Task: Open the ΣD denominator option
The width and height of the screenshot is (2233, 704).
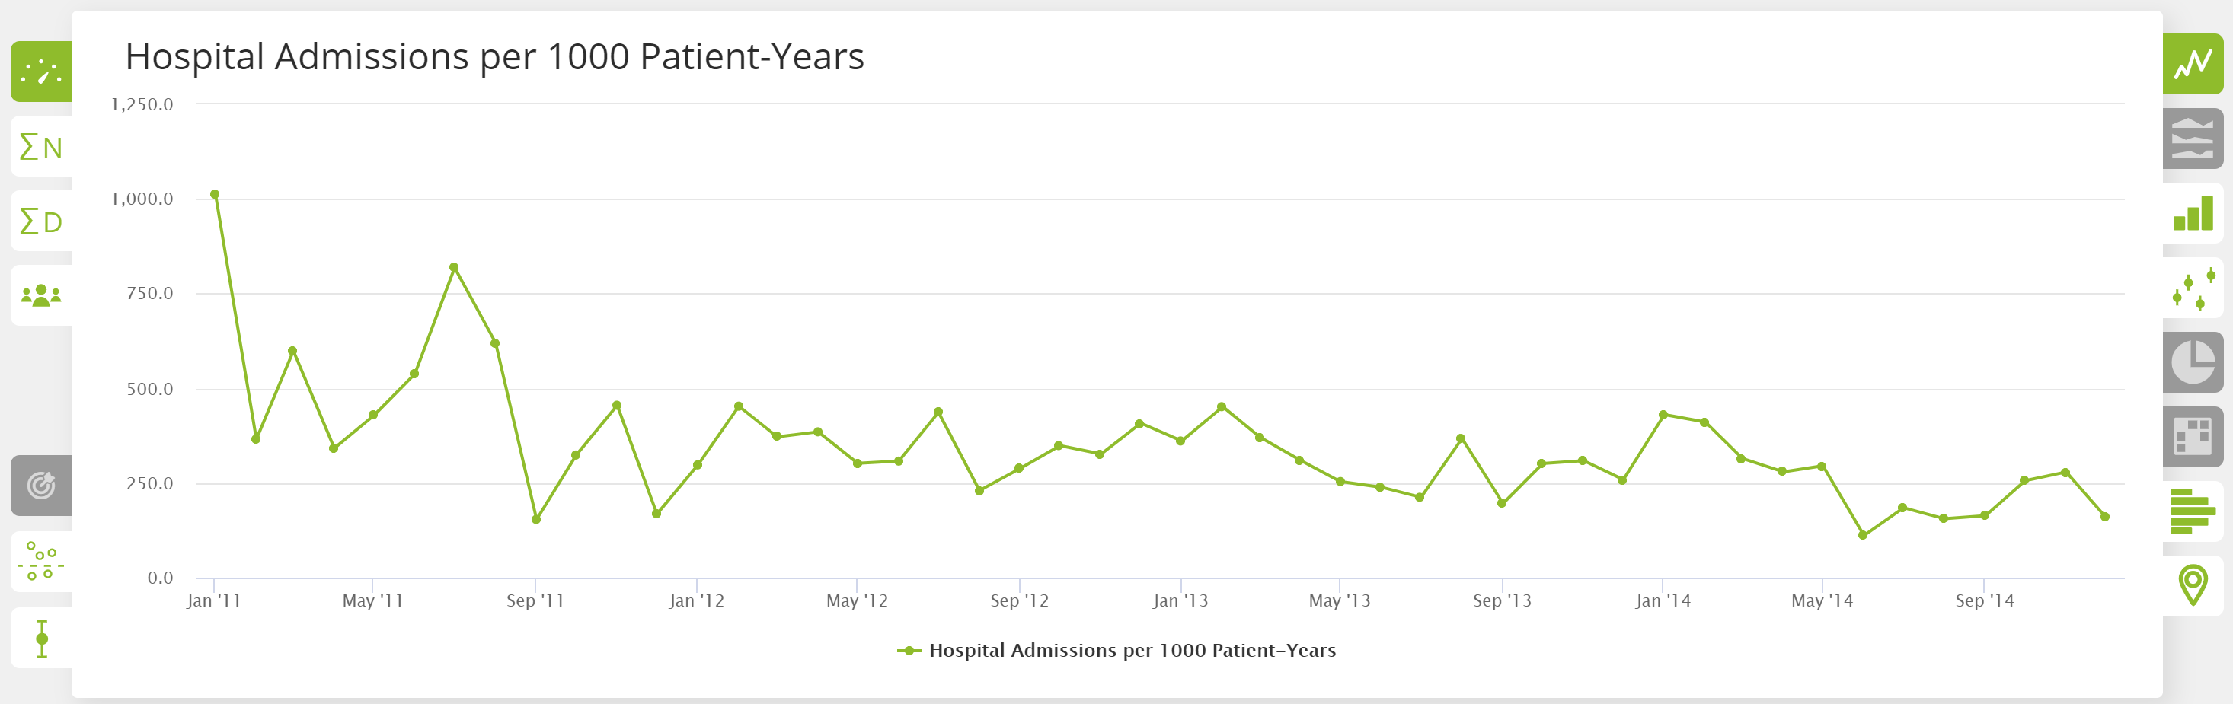Action: point(38,221)
